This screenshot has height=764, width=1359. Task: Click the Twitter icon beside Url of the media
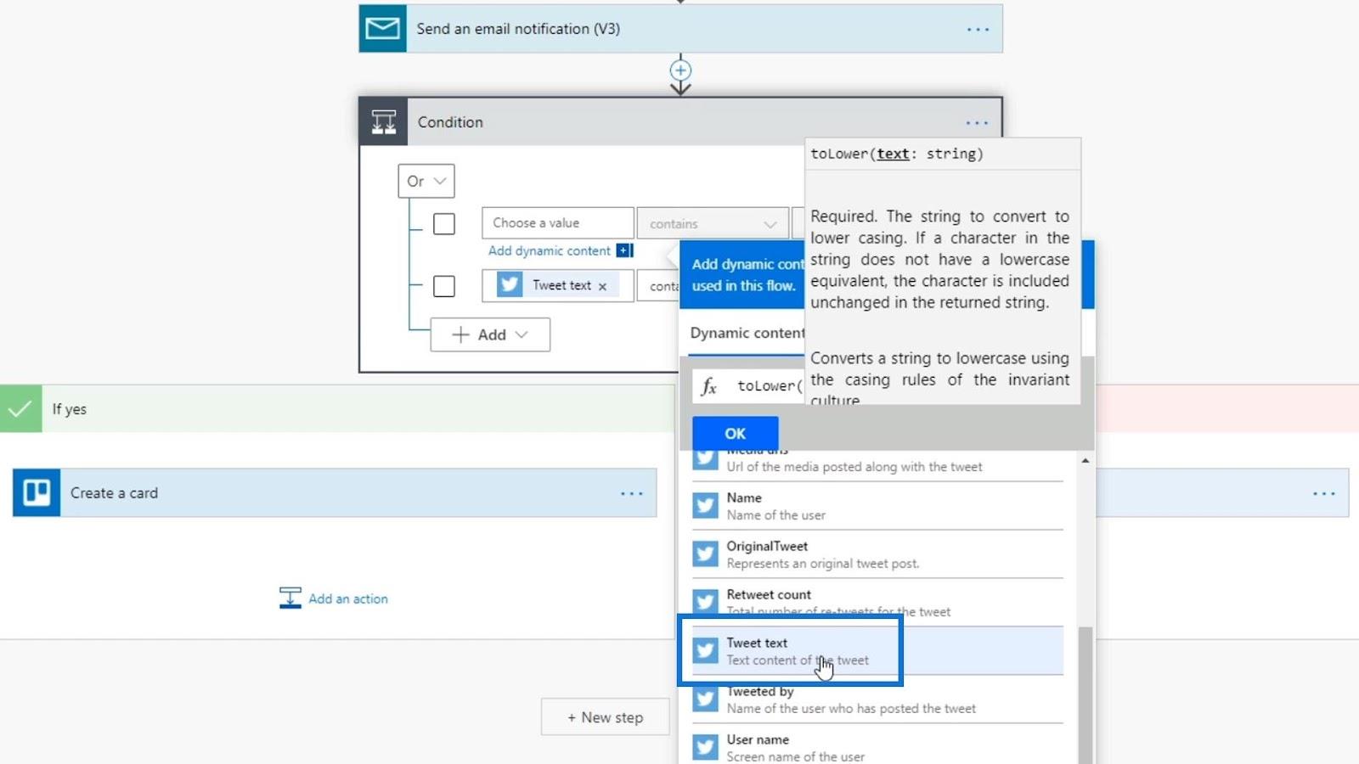[x=705, y=459]
